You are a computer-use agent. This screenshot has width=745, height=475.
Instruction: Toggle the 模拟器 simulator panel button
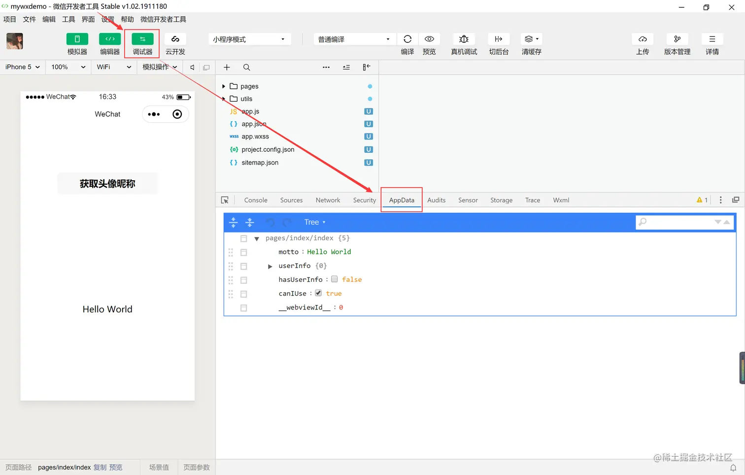click(77, 39)
